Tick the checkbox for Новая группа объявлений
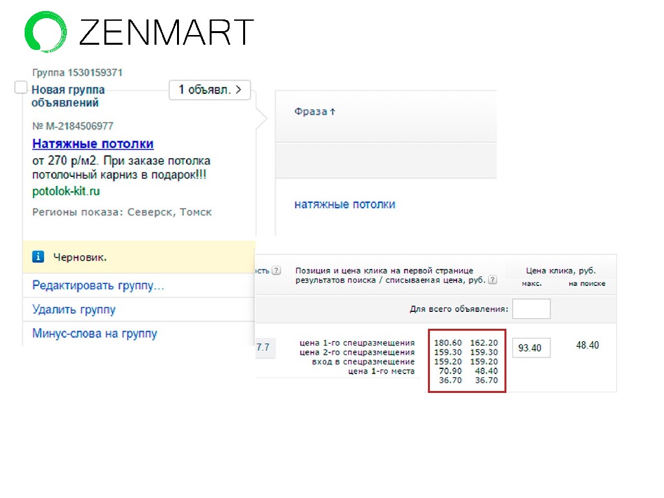The width and height of the screenshot is (664, 498). click(x=21, y=88)
